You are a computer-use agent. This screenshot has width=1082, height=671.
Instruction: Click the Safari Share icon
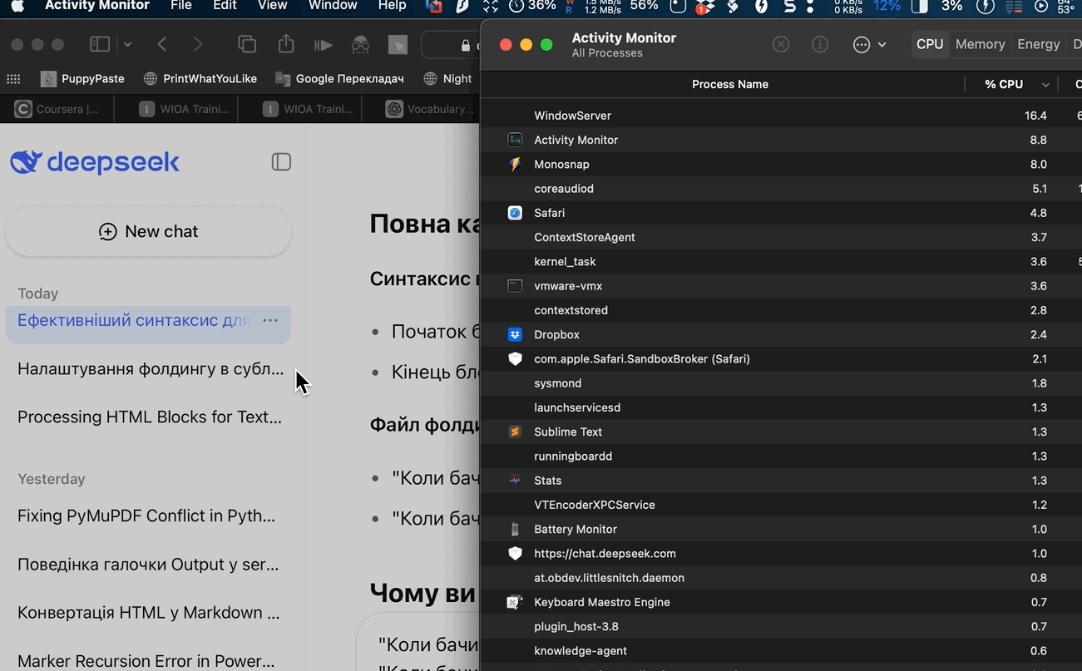click(286, 45)
